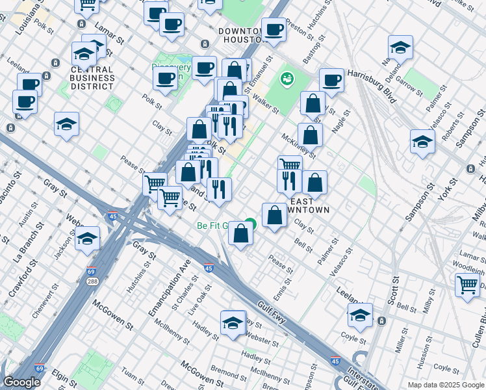Select the Central Business District label

tap(92, 78)
